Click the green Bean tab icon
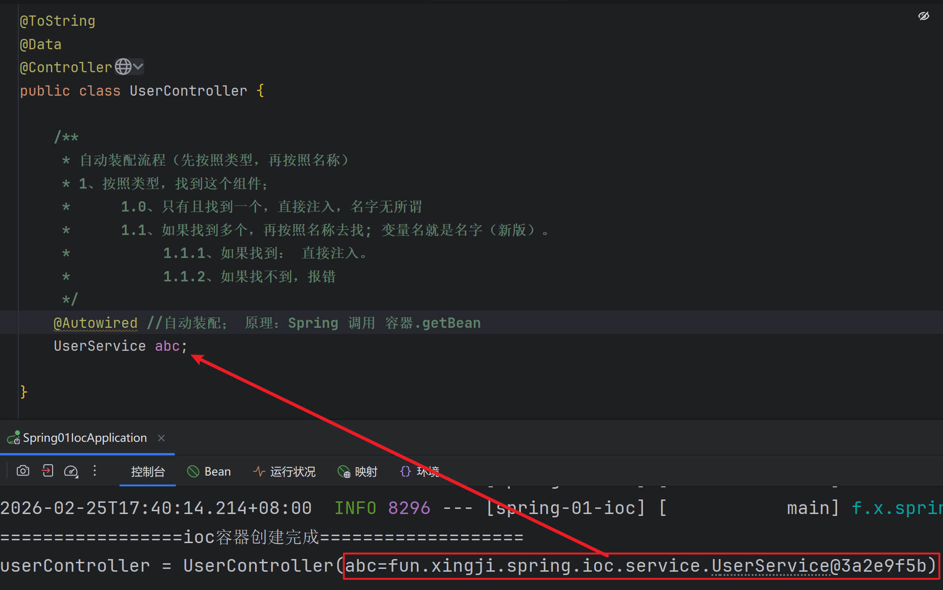The width and height of the screenshot is (943, 590). (x=193, y=471)
